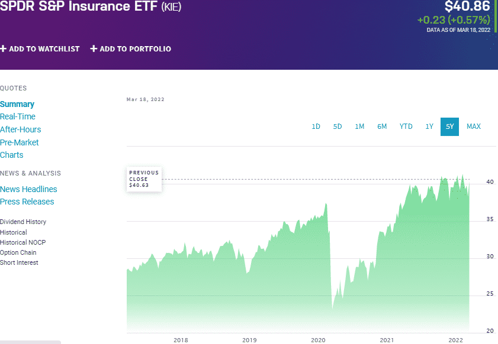The image size is (498, 344).
Task: View the Option Chain for KIE
Action: tap(18, 252)
